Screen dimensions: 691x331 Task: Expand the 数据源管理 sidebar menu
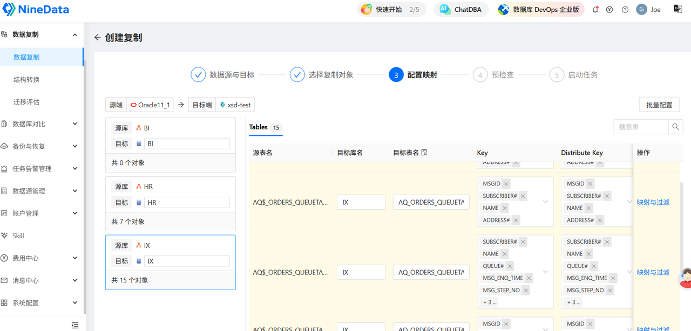tap(42, 191)
